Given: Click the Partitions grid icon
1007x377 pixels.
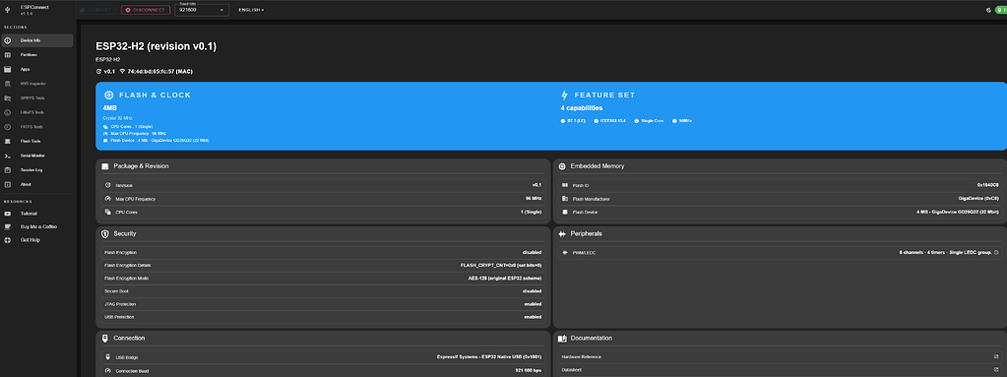Looking at the screenshot, I should click(x=8, y=55).
